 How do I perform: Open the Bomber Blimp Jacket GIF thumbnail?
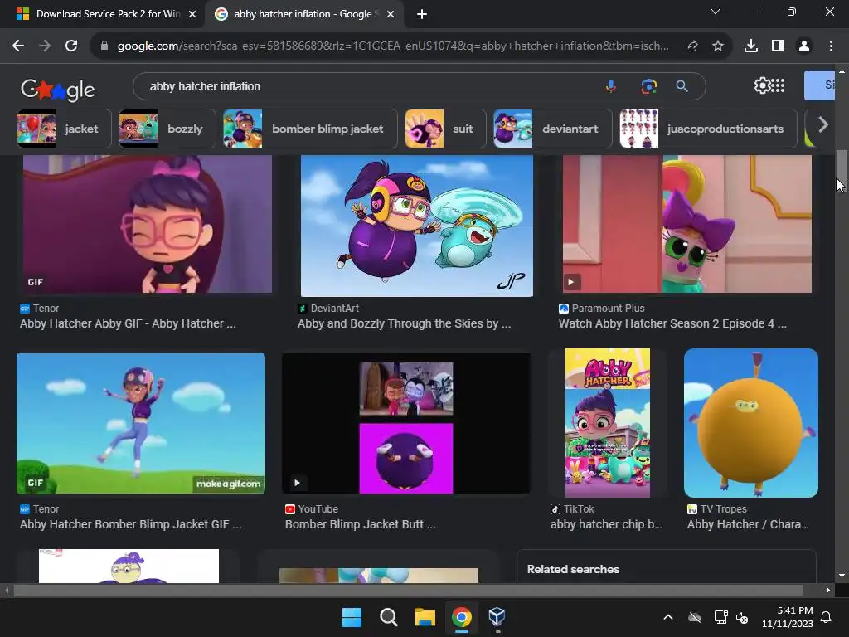pyautogui.click(x=141, y=424)
